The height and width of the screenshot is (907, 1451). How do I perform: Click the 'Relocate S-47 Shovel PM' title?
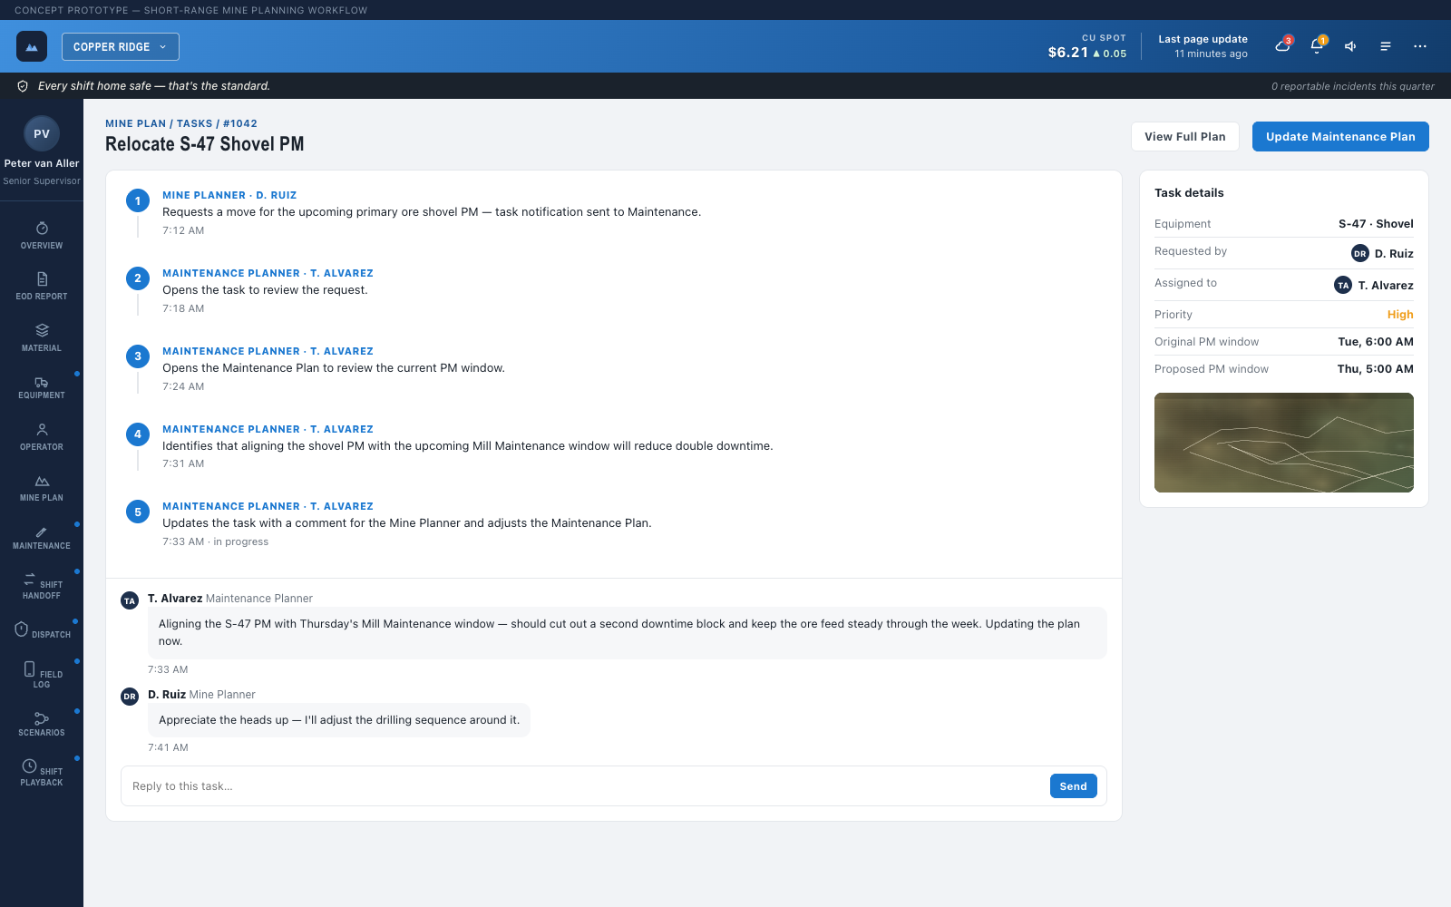pyautogui.click(x=205, y=144)
